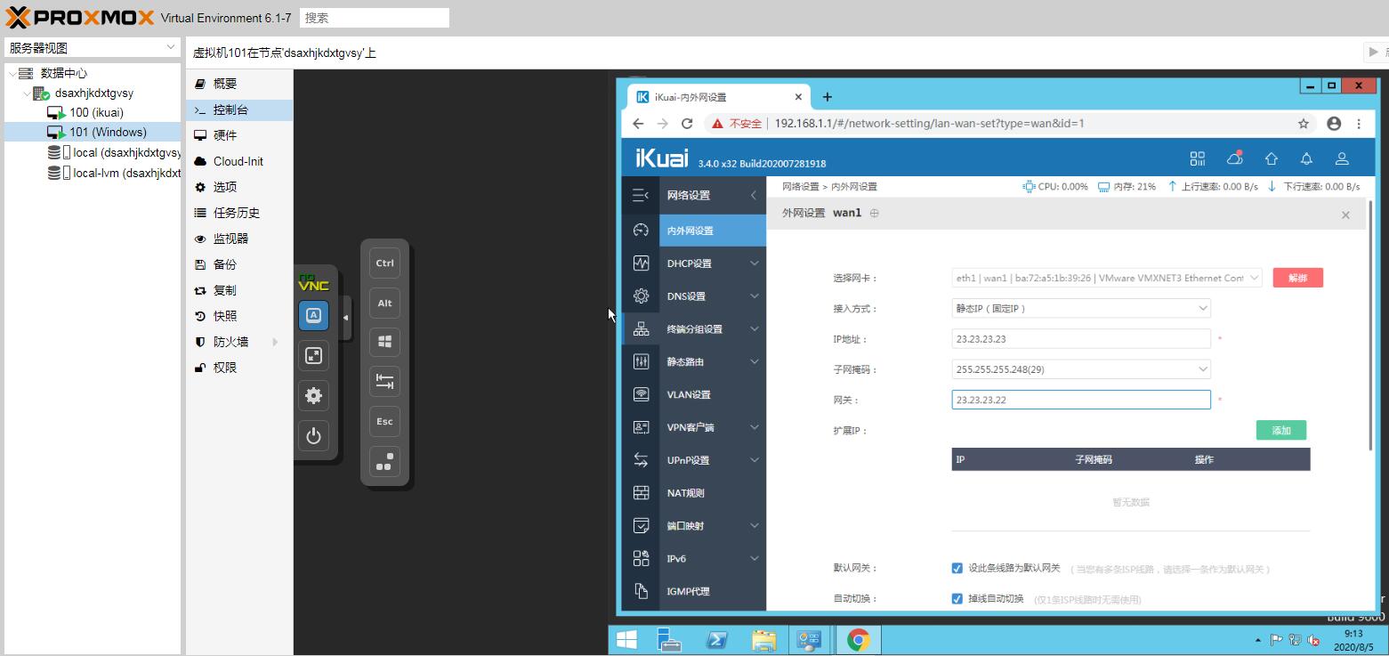The height and width of the screenshot is (656, 1389).
Task: Open iKuai QR code icon
Action: (x=1198, y=158)
